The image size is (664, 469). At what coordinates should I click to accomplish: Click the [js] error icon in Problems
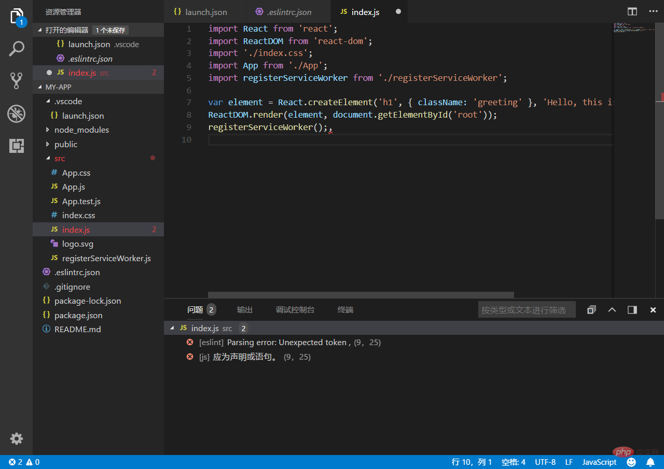(x=190, y=357)
